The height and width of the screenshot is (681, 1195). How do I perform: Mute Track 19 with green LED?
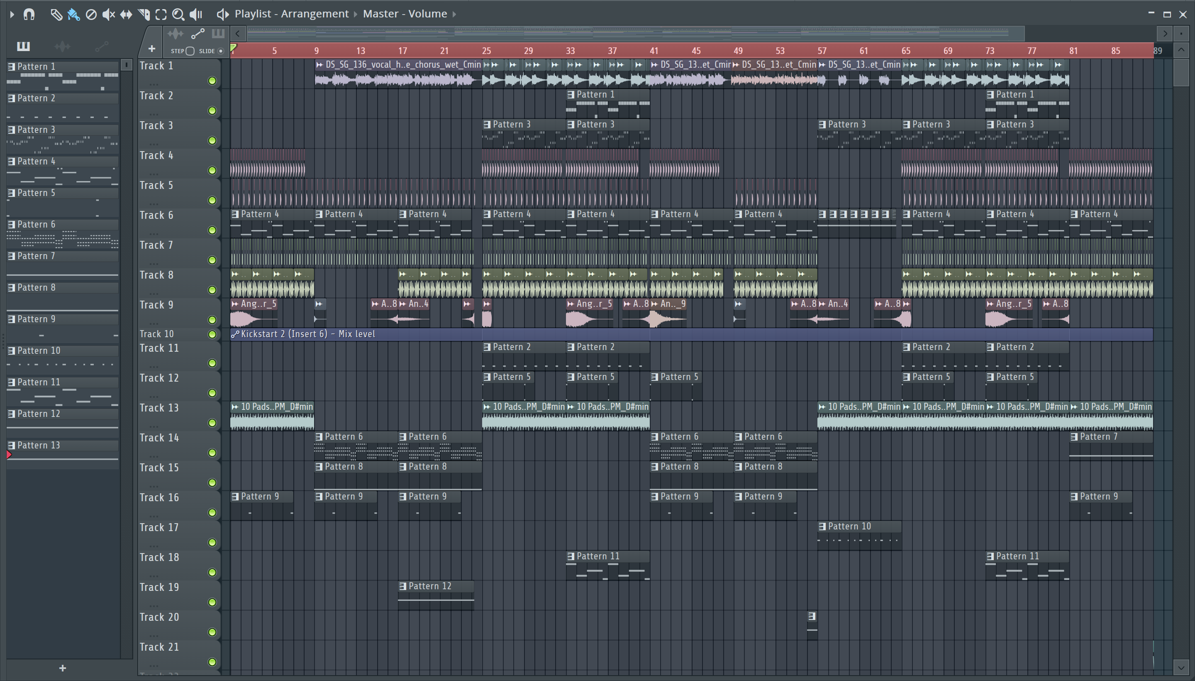pos(212,603)
